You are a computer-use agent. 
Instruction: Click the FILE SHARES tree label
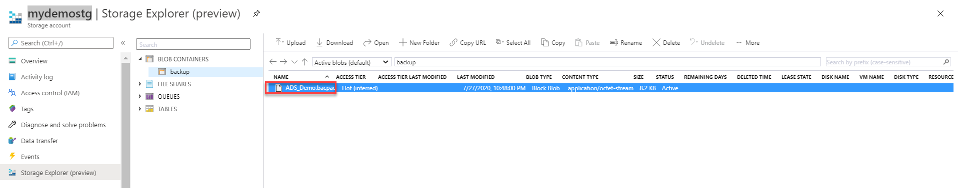(174, 84)
